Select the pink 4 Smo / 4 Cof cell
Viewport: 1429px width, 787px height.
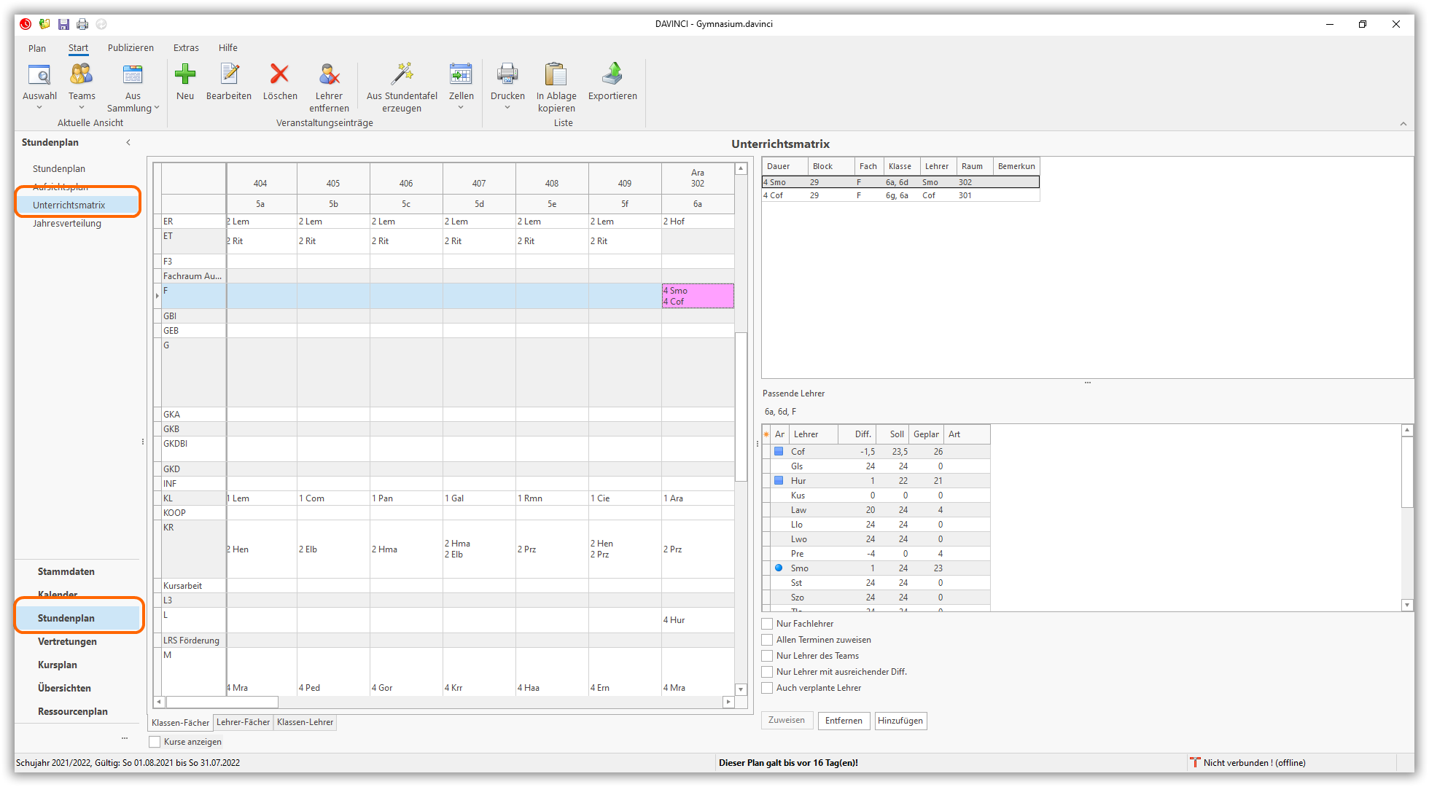click(698, 296)
